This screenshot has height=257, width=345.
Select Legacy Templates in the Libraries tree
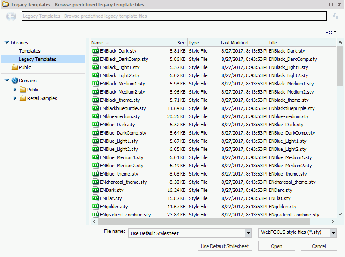[38, 59]
